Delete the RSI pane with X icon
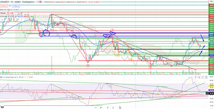 pyautogui.click(x=199, y=77)
